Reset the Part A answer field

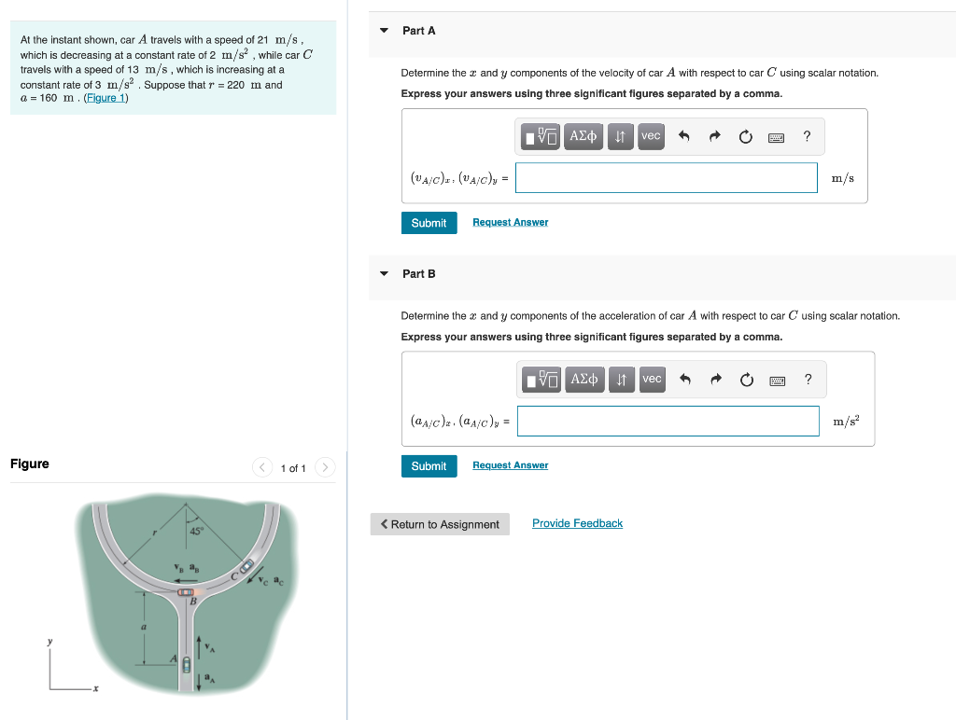tap(745, 137)
